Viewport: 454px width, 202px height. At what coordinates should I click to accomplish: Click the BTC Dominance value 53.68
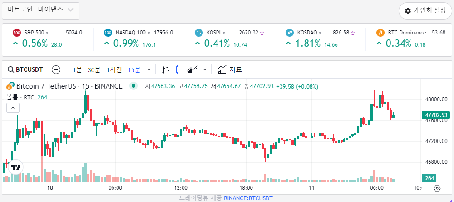pos(439,33)
